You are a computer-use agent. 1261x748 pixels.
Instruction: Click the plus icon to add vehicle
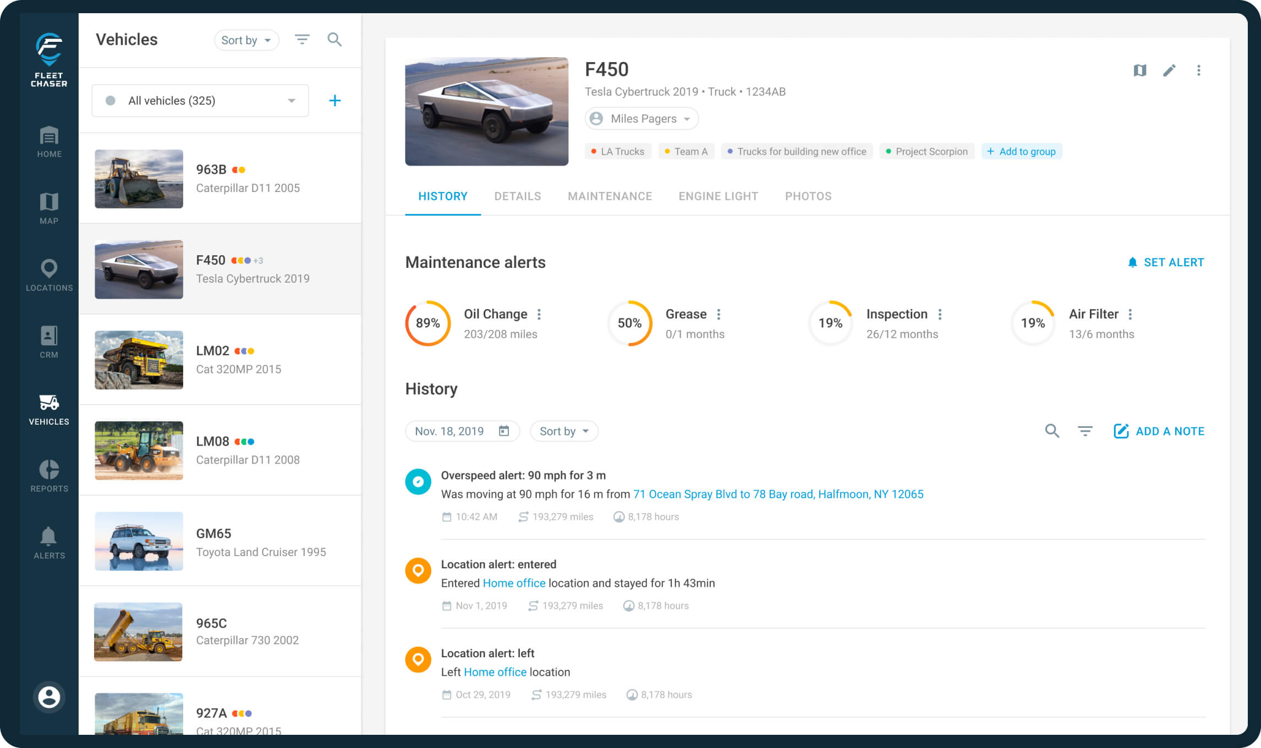tap(335, 101)
